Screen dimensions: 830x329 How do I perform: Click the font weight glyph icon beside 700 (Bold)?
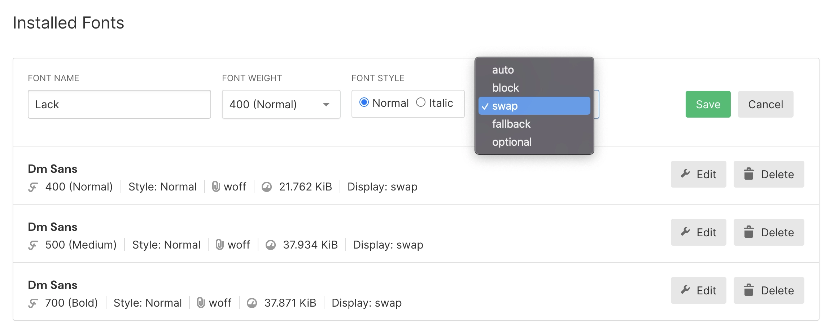tap(32, 303)
